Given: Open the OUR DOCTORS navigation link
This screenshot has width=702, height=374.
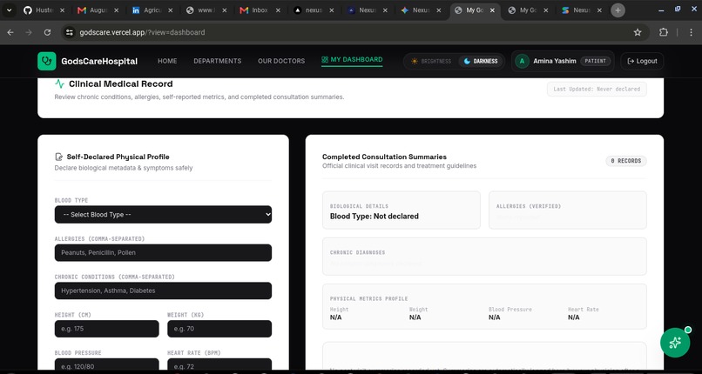Looking at the screenshot, I should 281,61.
